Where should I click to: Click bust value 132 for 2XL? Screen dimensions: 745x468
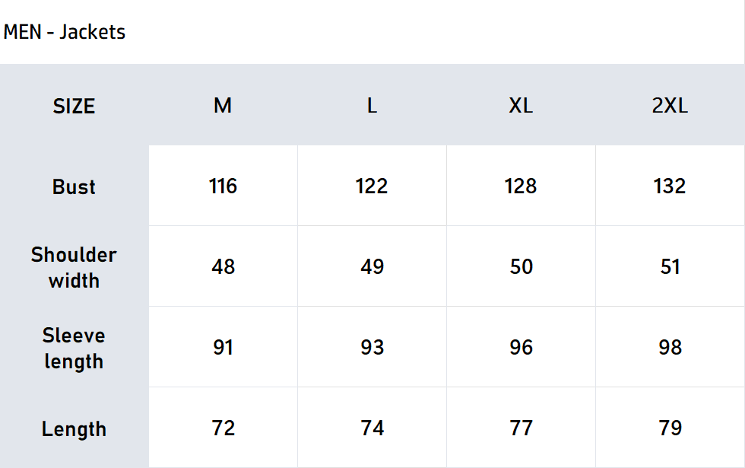pos(670,186)
